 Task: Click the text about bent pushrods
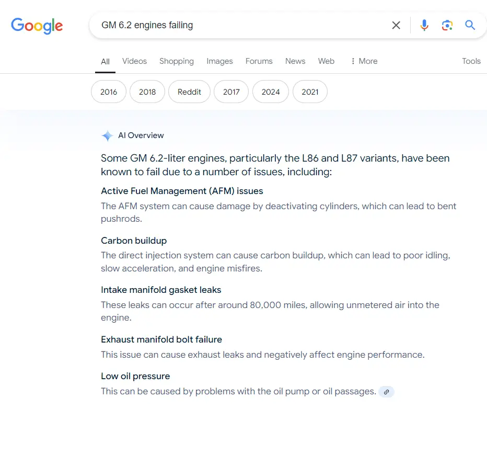[279, 212]
